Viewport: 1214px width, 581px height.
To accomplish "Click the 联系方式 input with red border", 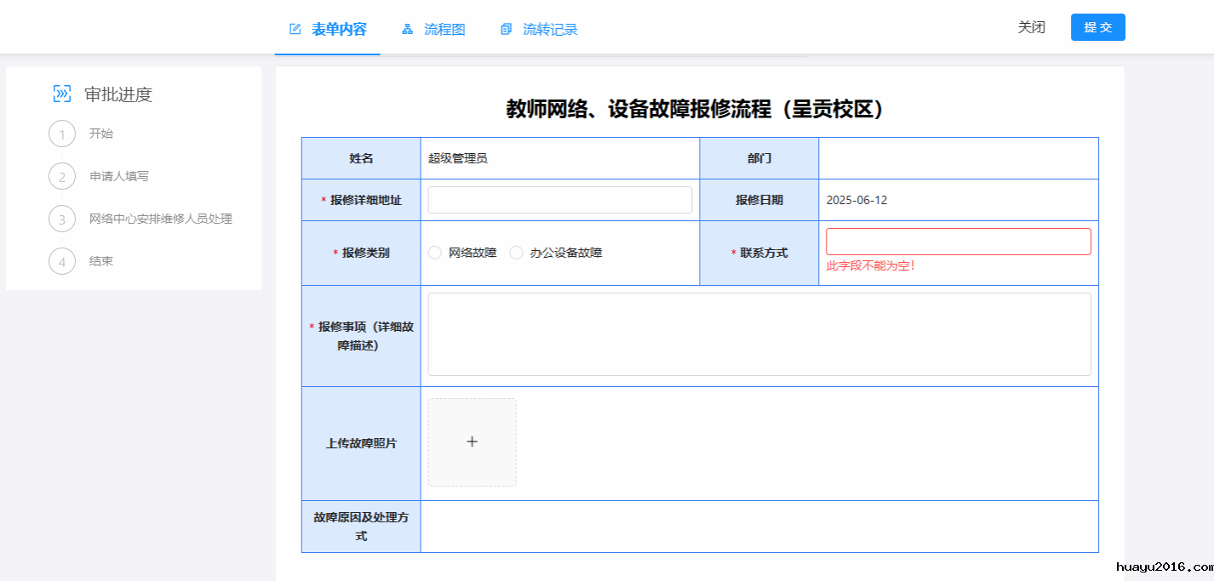I will [958, 242].
